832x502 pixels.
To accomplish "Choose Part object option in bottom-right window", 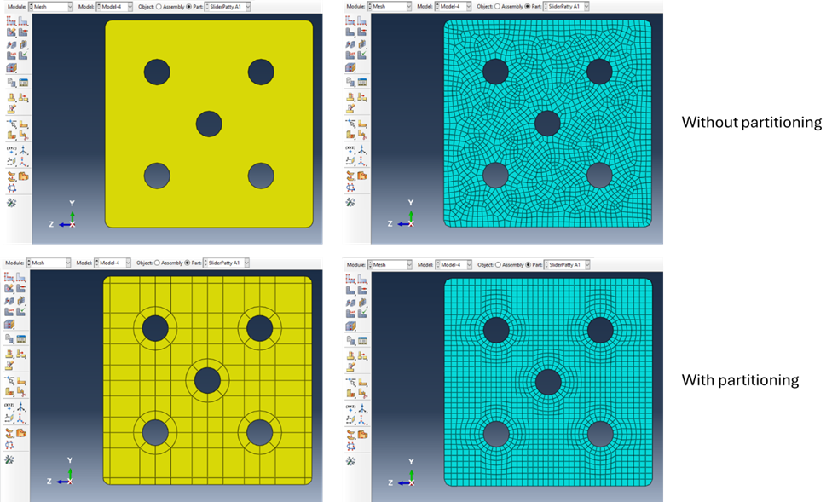I will click(528, 264).
